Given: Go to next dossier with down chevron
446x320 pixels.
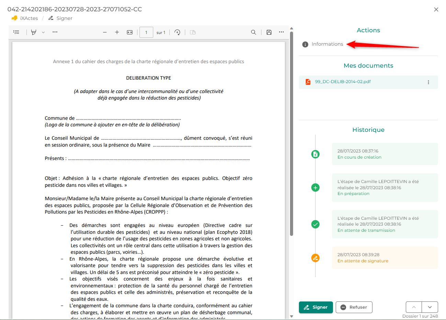Looking at the screenshot, I should point(430,307).
